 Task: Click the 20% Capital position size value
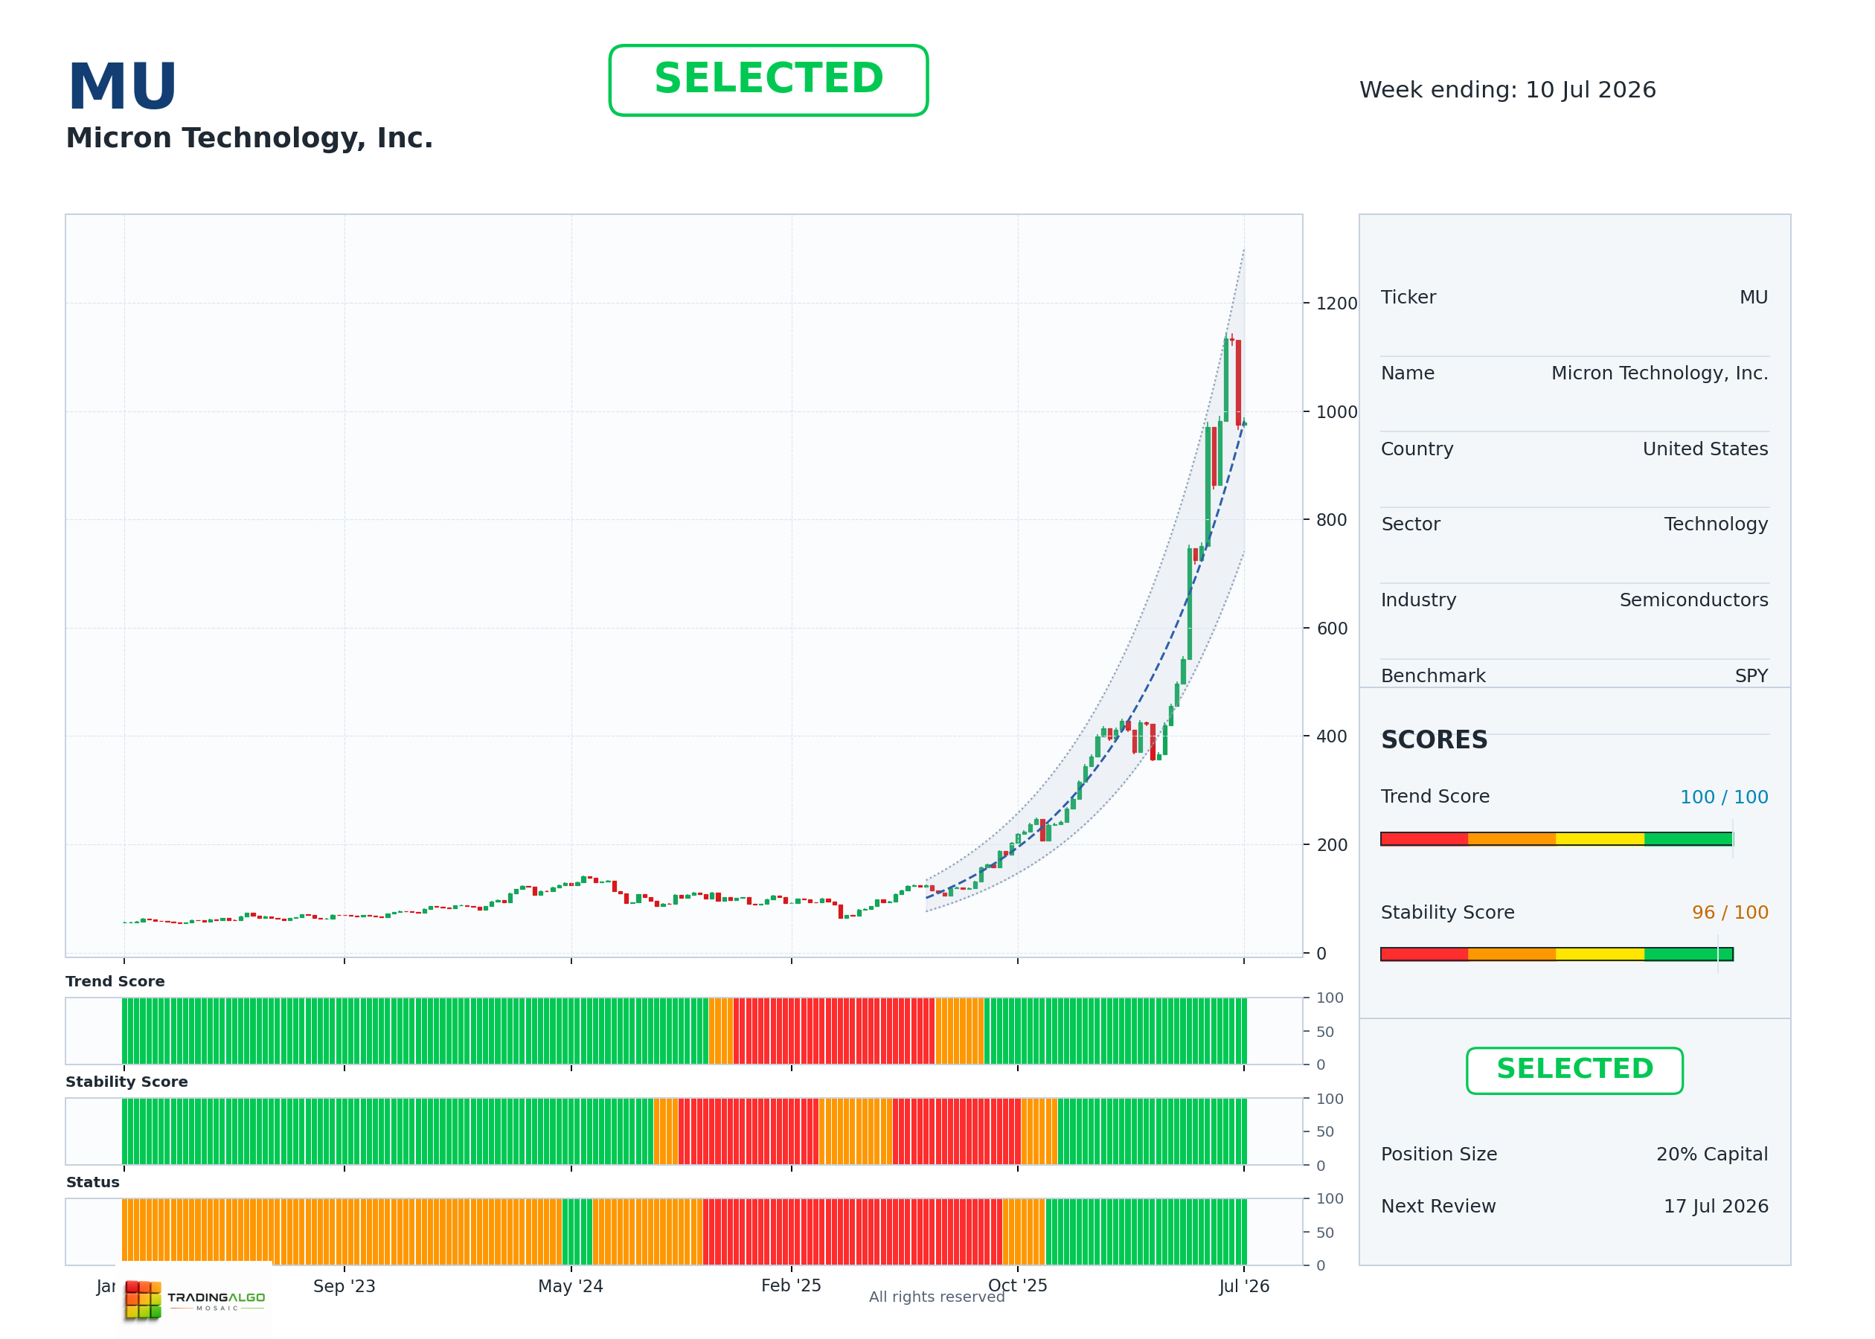pyautogui.click(x=1712, y=1155)
